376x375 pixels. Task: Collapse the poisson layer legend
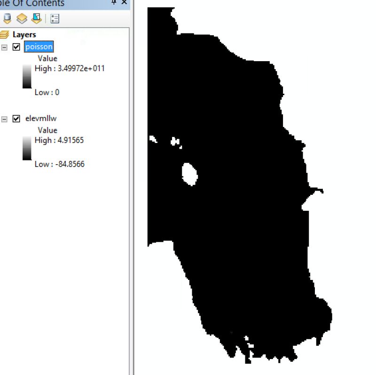[4, 47]
